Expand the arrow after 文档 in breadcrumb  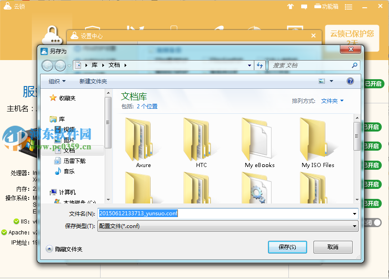click(125, 65)
